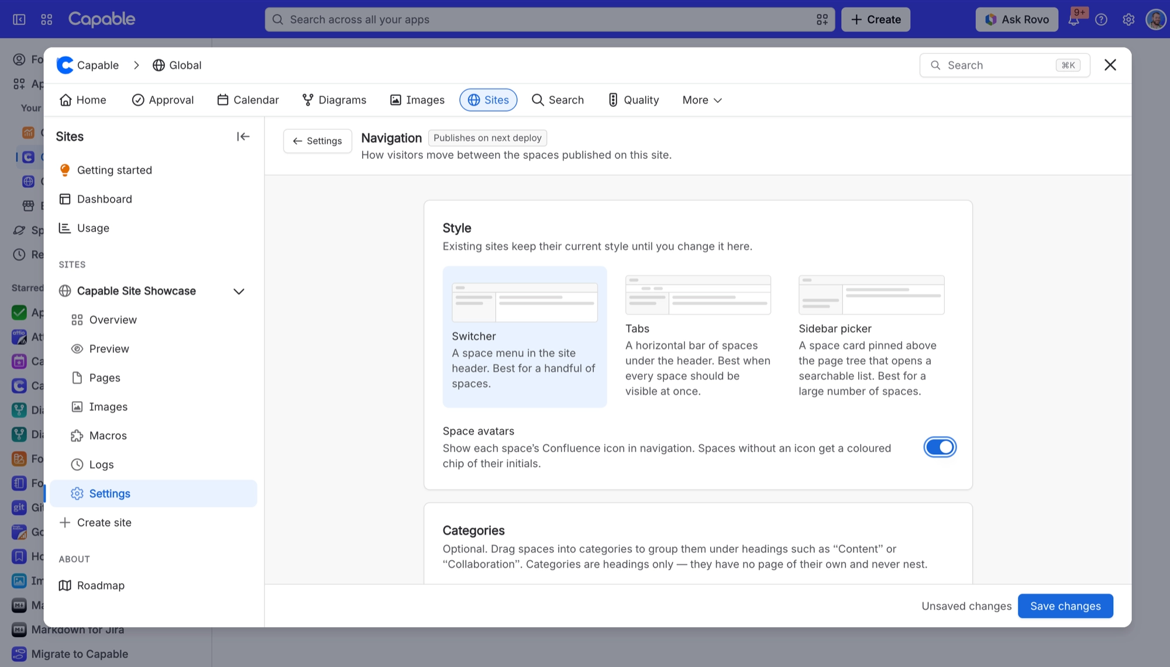The height and width of the screenshot is (667, 1170).
Task: Click the Navigation page heading
Action: (391, 138)
